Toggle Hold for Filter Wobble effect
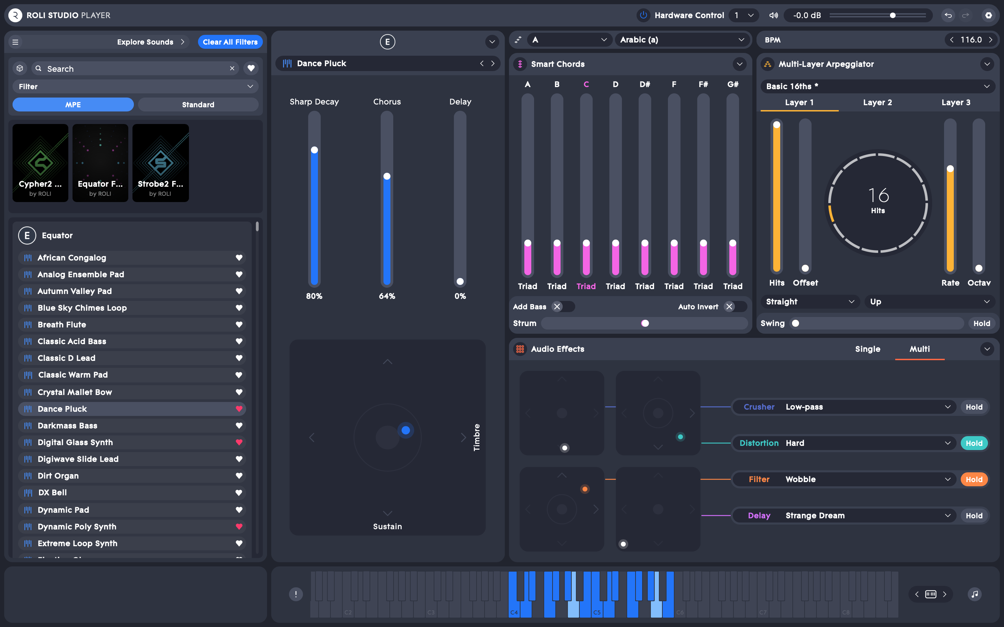This screenshot has width=1004, height=627. click(974, 479)
